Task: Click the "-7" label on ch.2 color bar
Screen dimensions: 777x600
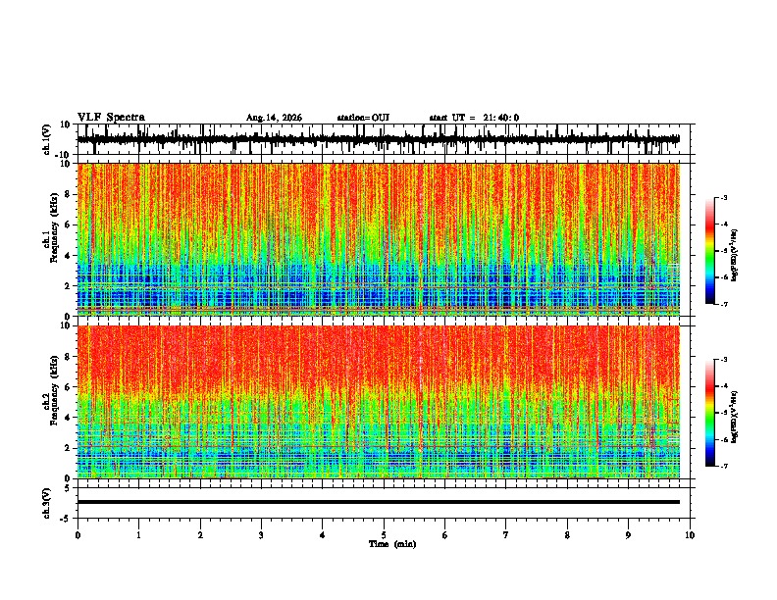Action: tap(723, 466)
